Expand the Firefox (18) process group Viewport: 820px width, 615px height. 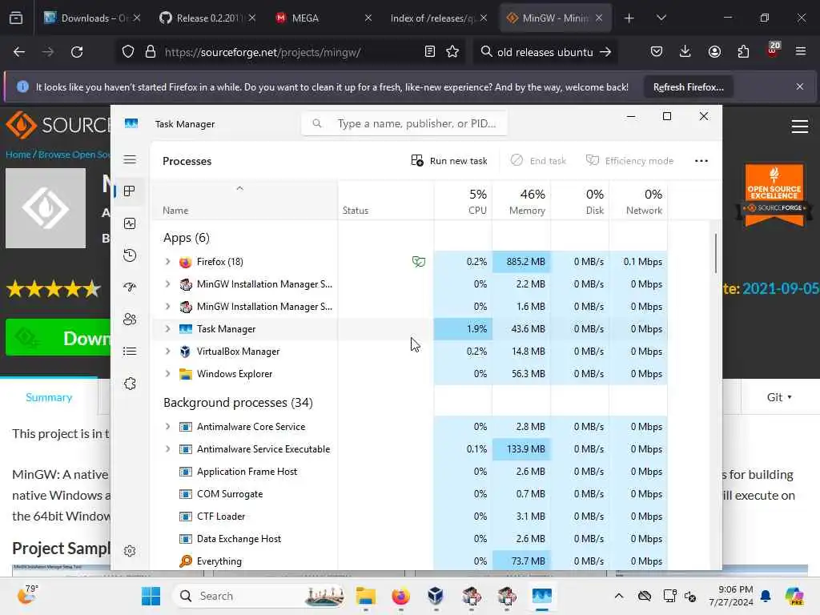(x=167, y=261)
